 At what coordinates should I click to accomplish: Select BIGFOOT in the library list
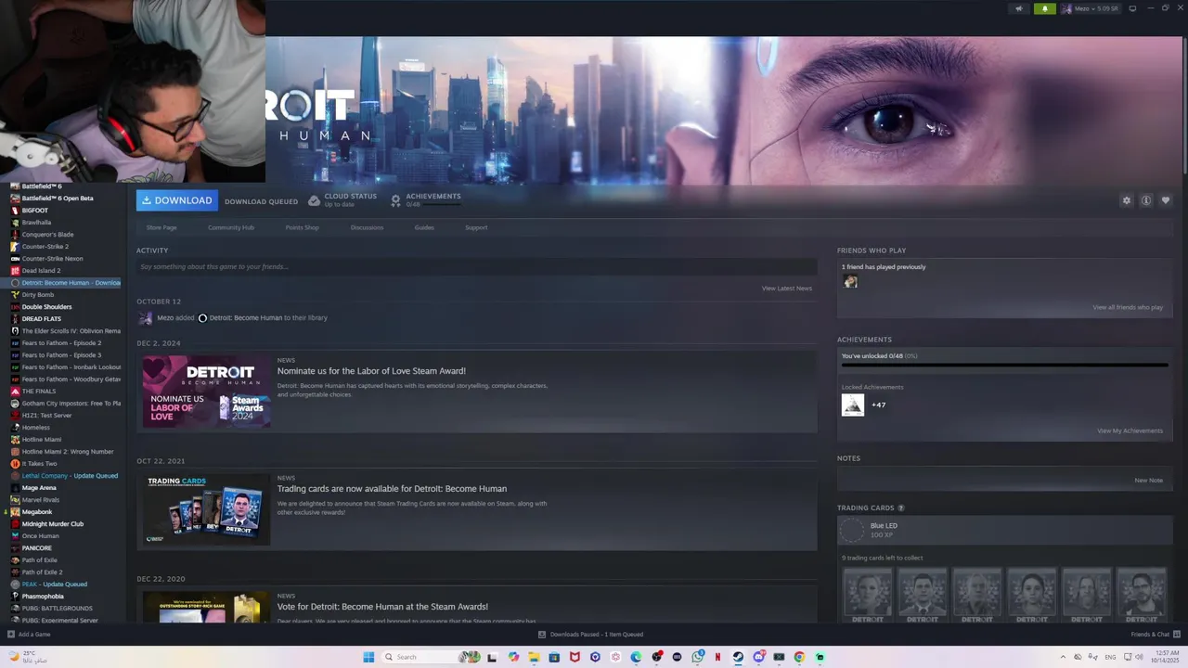[35, 211]
